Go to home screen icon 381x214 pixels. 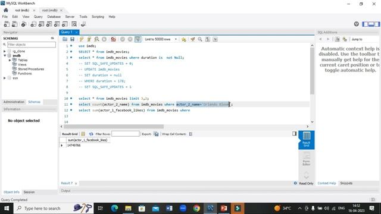click(6, 10)
